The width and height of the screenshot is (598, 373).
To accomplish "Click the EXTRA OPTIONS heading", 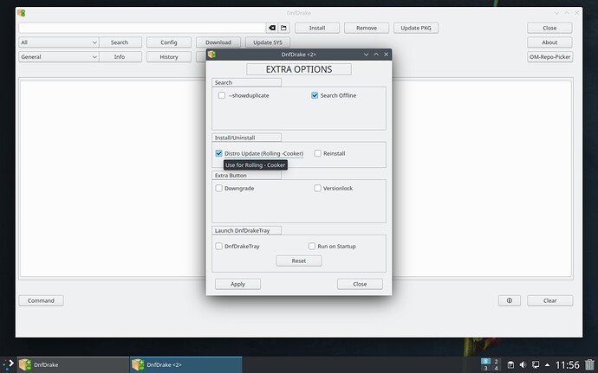I will click(299, 69).
